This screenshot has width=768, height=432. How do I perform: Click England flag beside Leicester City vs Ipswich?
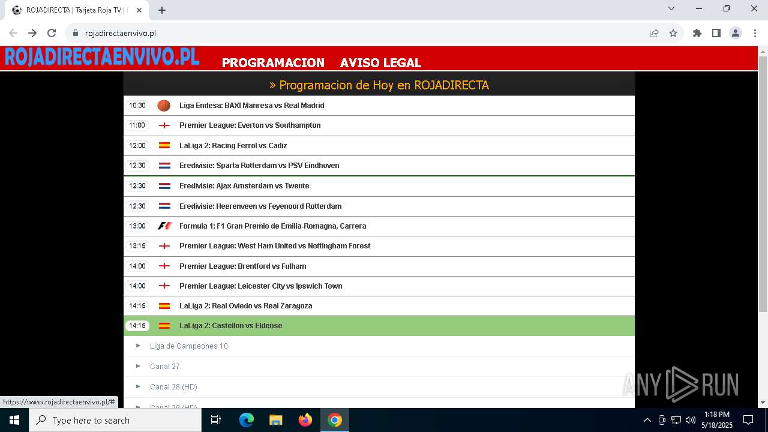tap(164, 286)
